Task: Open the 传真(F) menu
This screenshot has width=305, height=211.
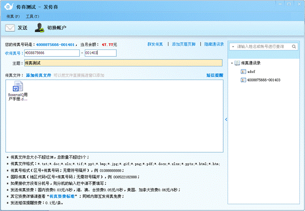Action: tap(13, 17)
